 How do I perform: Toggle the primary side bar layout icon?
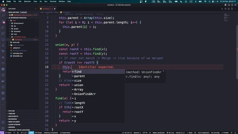(x=226, y=5)
